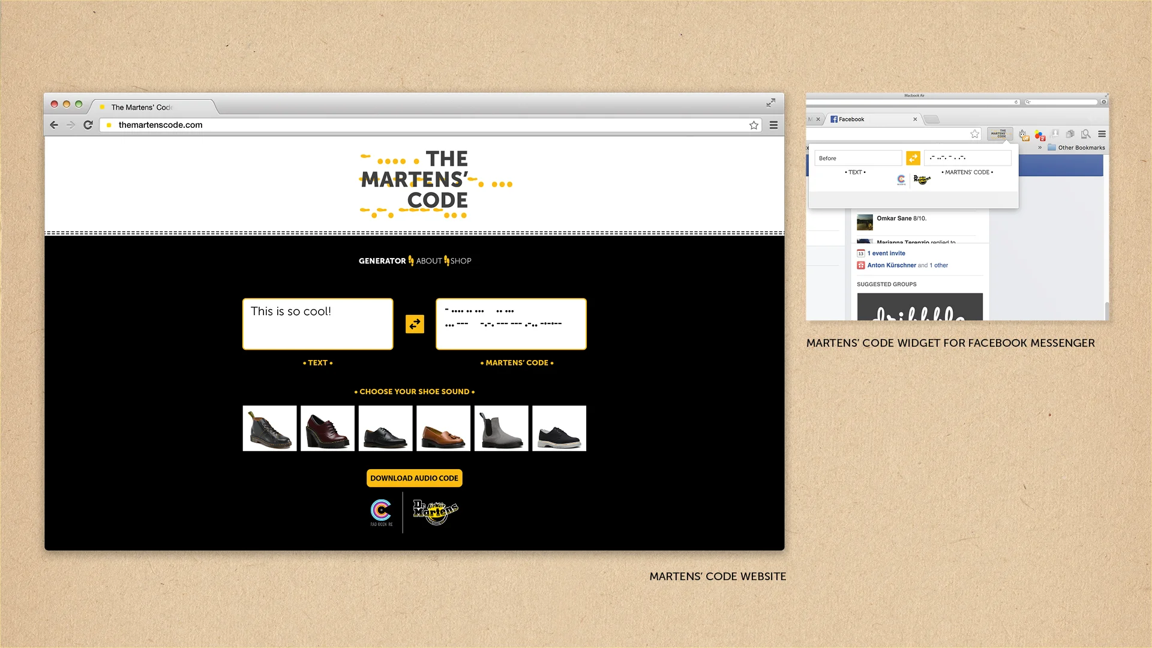
Task: Click the text input containing 'This is so cool!'
Action: (318, 324)
